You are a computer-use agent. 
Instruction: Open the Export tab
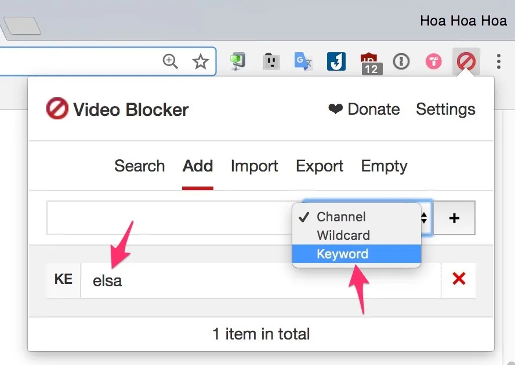coord(320,166)
